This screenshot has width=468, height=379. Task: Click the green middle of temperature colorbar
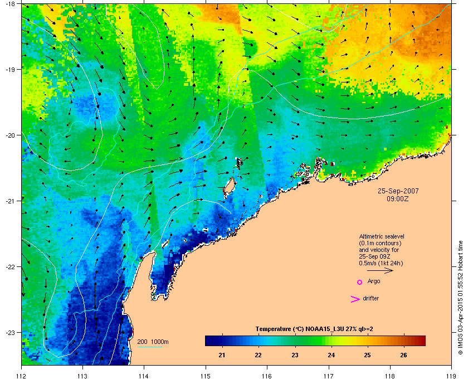point(315,341)
